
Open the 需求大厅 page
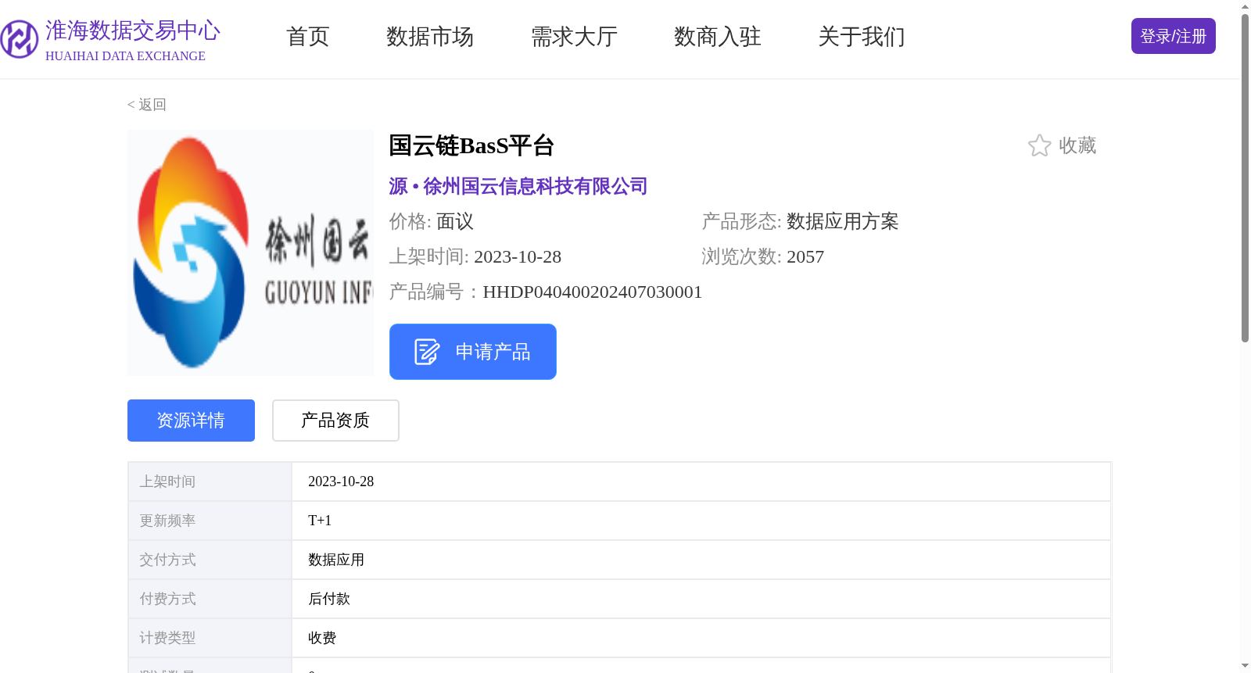coord(574,37)
